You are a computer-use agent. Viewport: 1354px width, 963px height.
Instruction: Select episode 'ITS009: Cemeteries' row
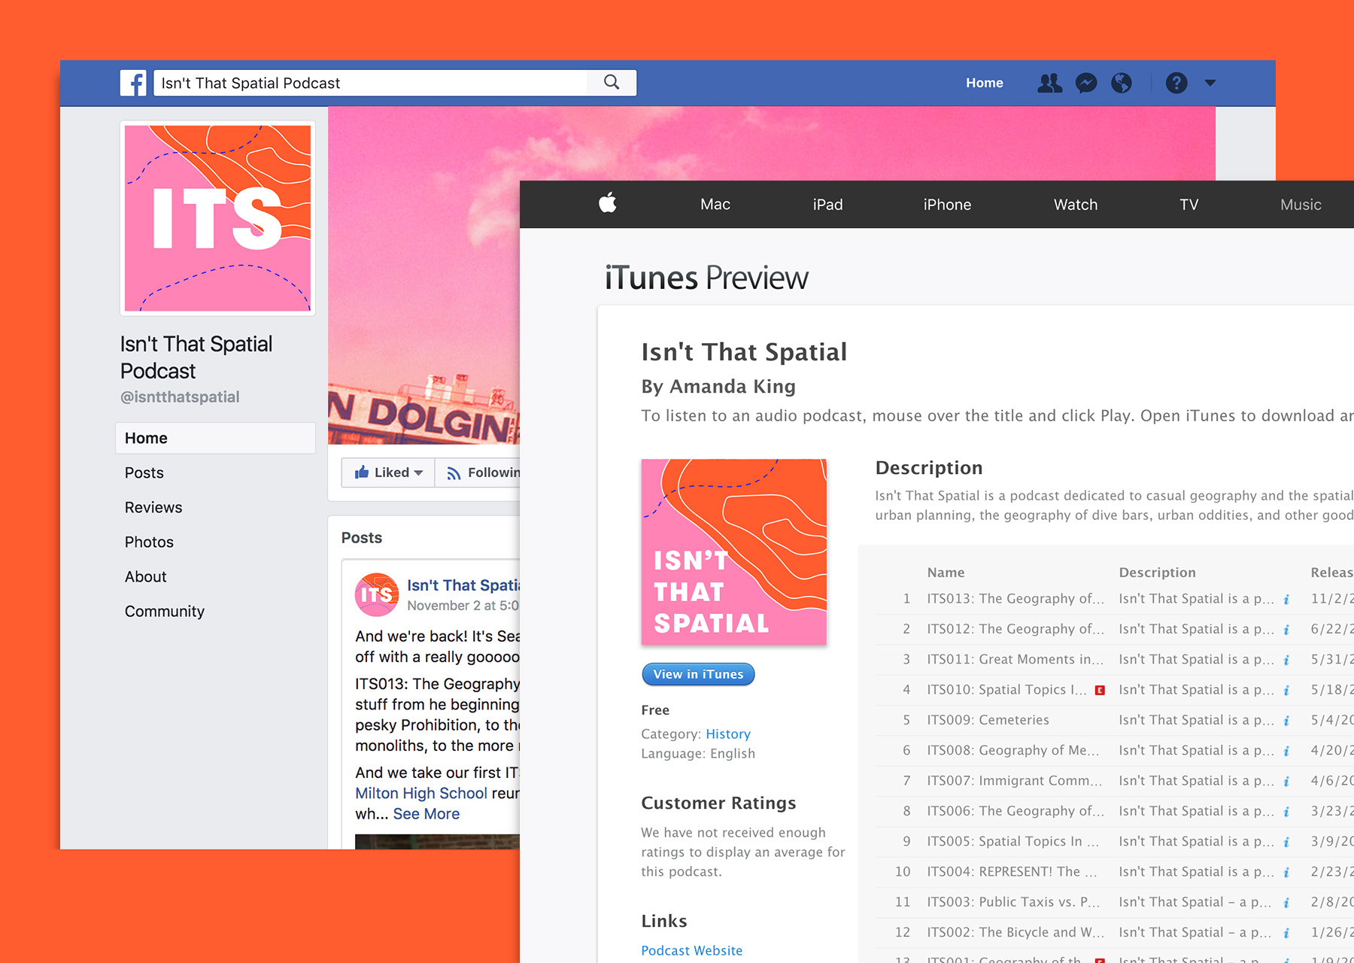(x=1114, y=720)
